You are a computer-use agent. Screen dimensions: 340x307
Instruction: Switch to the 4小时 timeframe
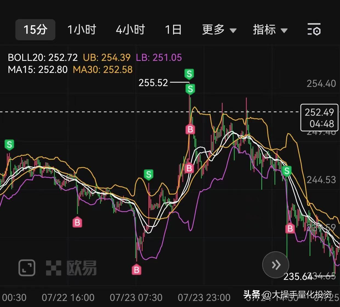[x=130, y=30]
